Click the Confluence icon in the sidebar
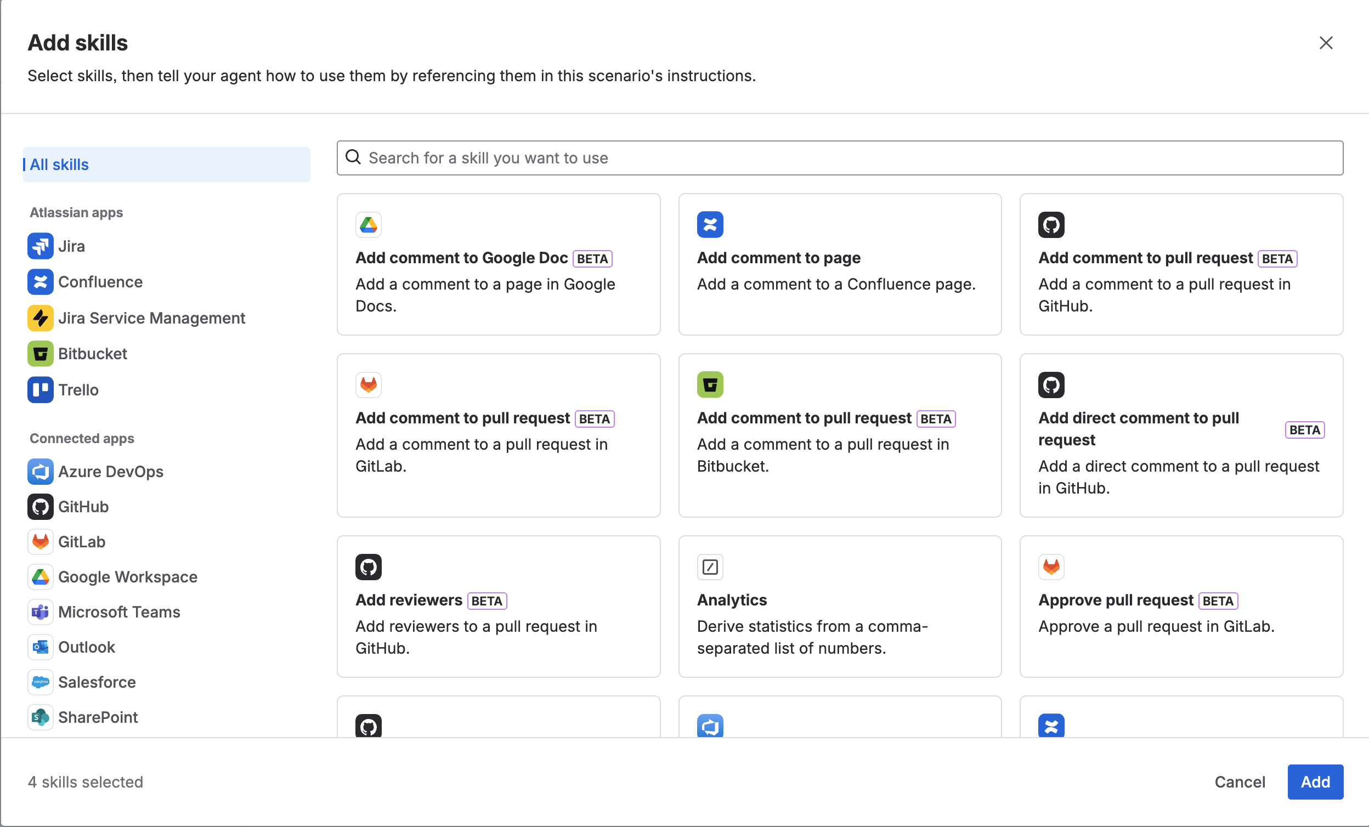This screenshot has width=1369, height=827. [x=40, y=281]
